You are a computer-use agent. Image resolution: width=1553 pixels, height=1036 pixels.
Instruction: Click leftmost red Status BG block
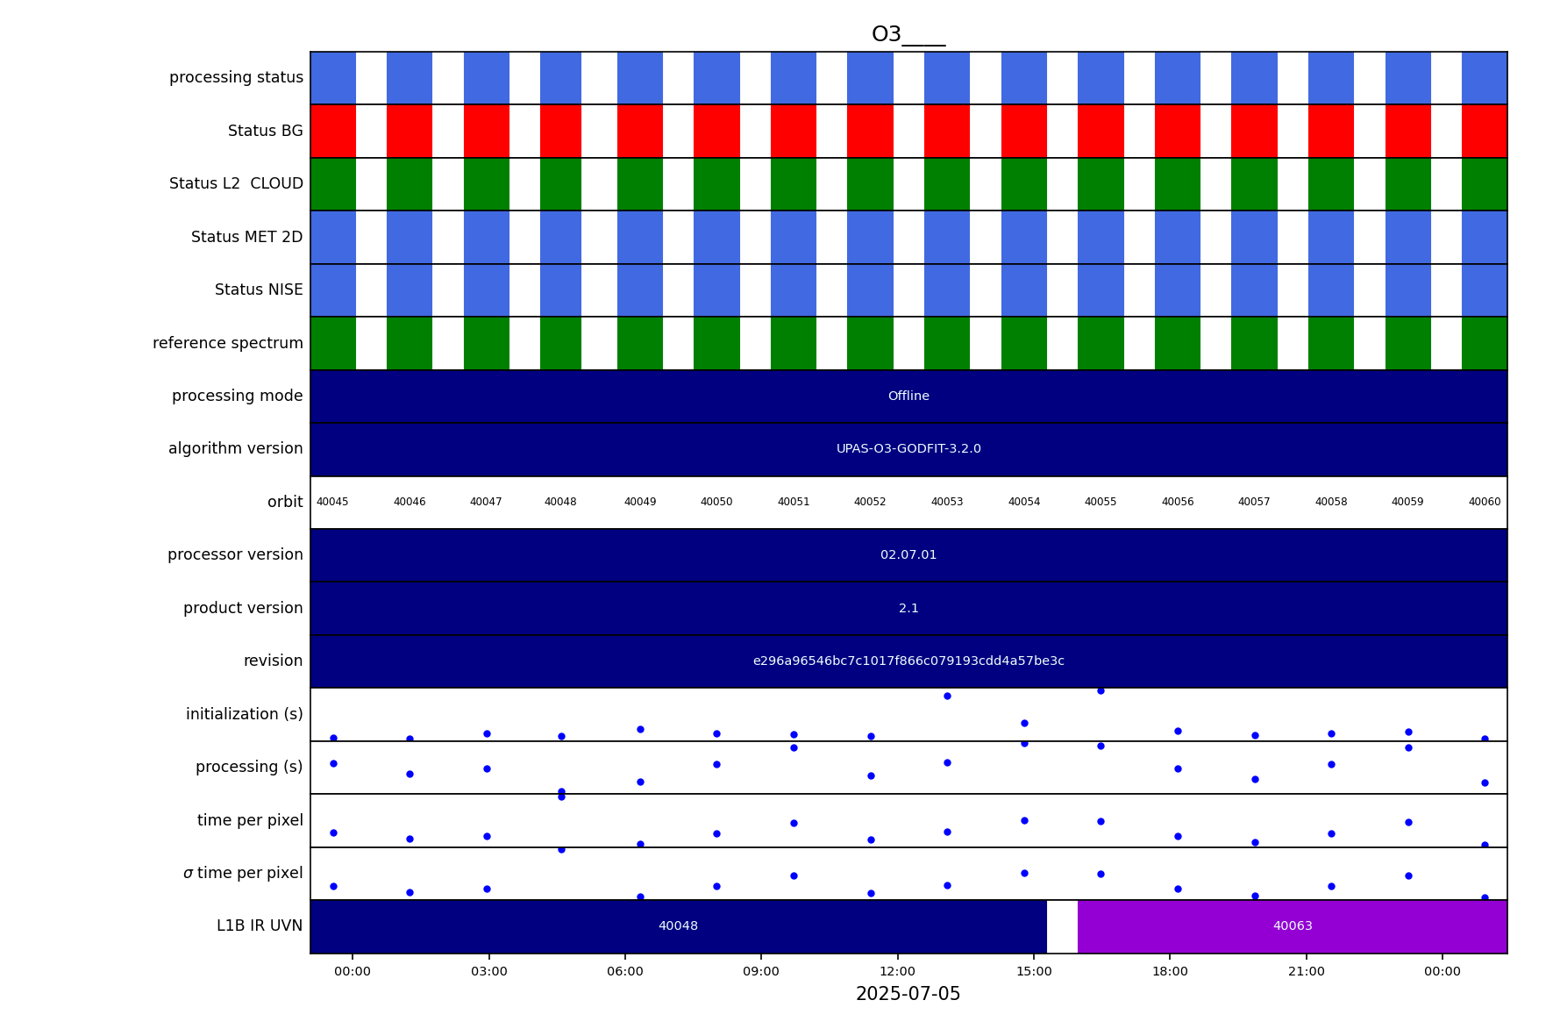click(x=333, y=132)
